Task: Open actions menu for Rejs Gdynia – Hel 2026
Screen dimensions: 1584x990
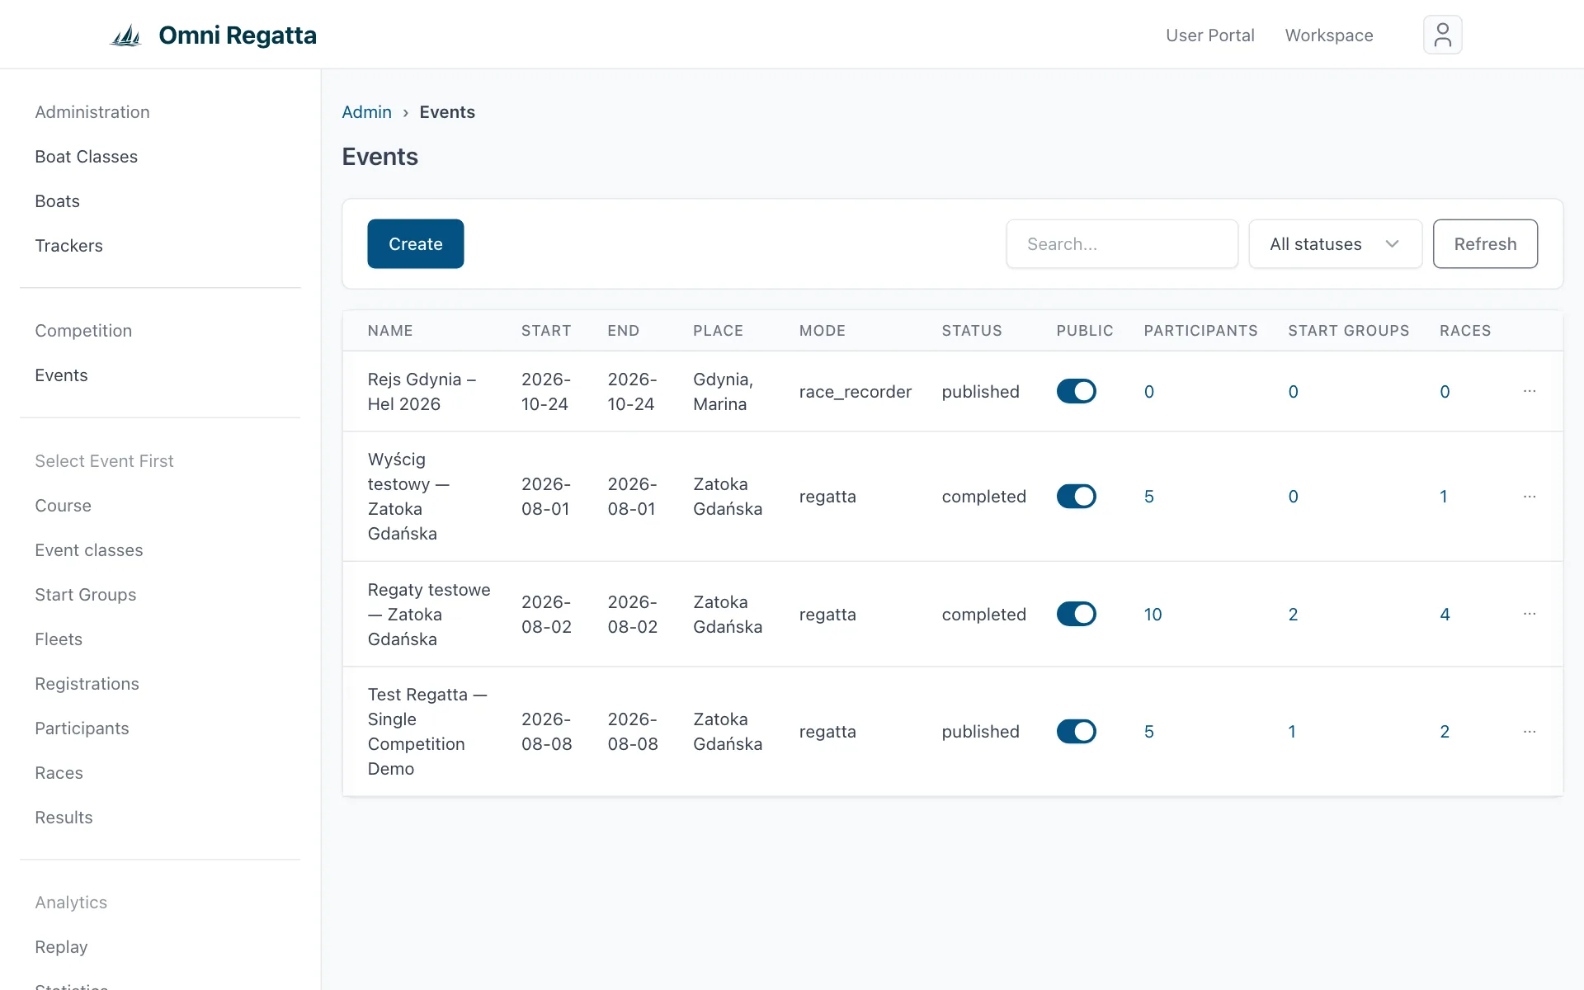Action: tap(1529, 391)
